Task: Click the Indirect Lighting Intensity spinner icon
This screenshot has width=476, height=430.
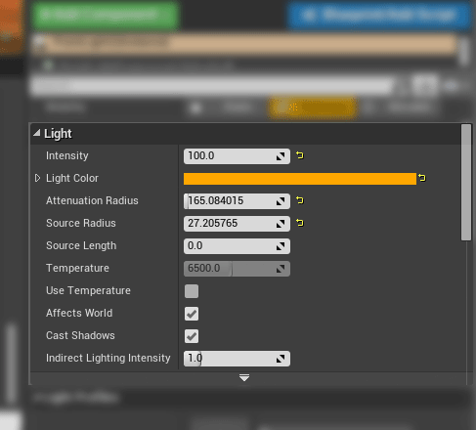Action: click(x=281, y=359)
